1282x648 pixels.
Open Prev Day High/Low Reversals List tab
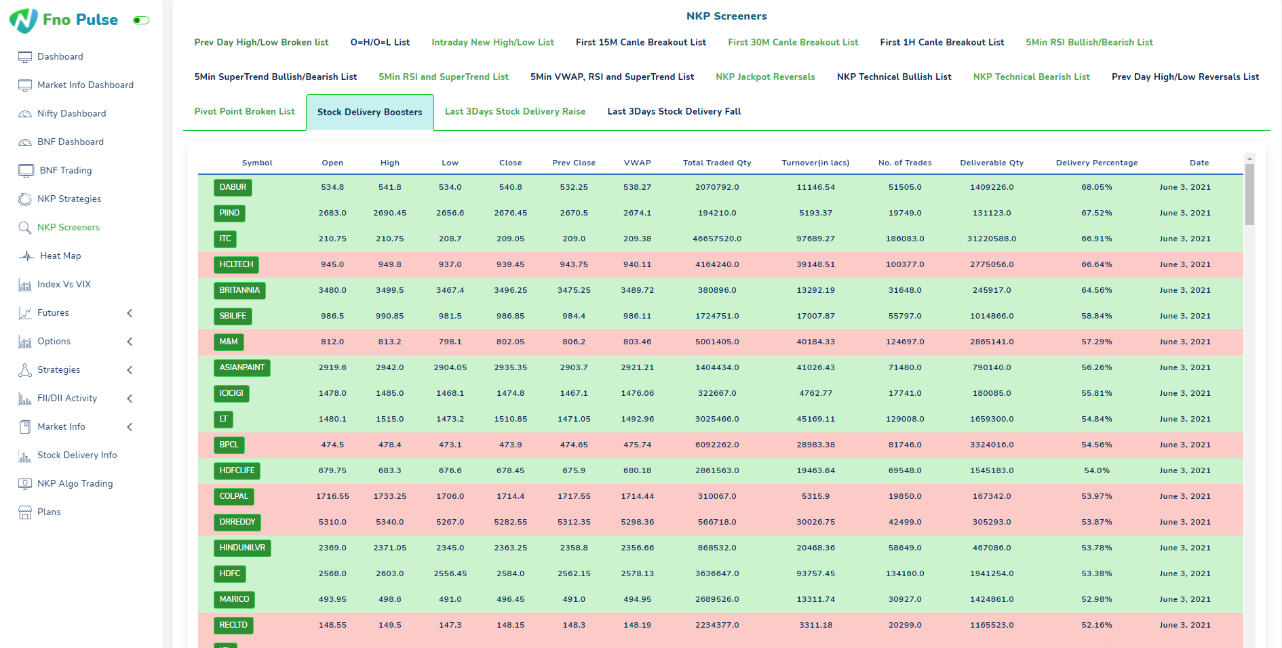click(1185, 77)
